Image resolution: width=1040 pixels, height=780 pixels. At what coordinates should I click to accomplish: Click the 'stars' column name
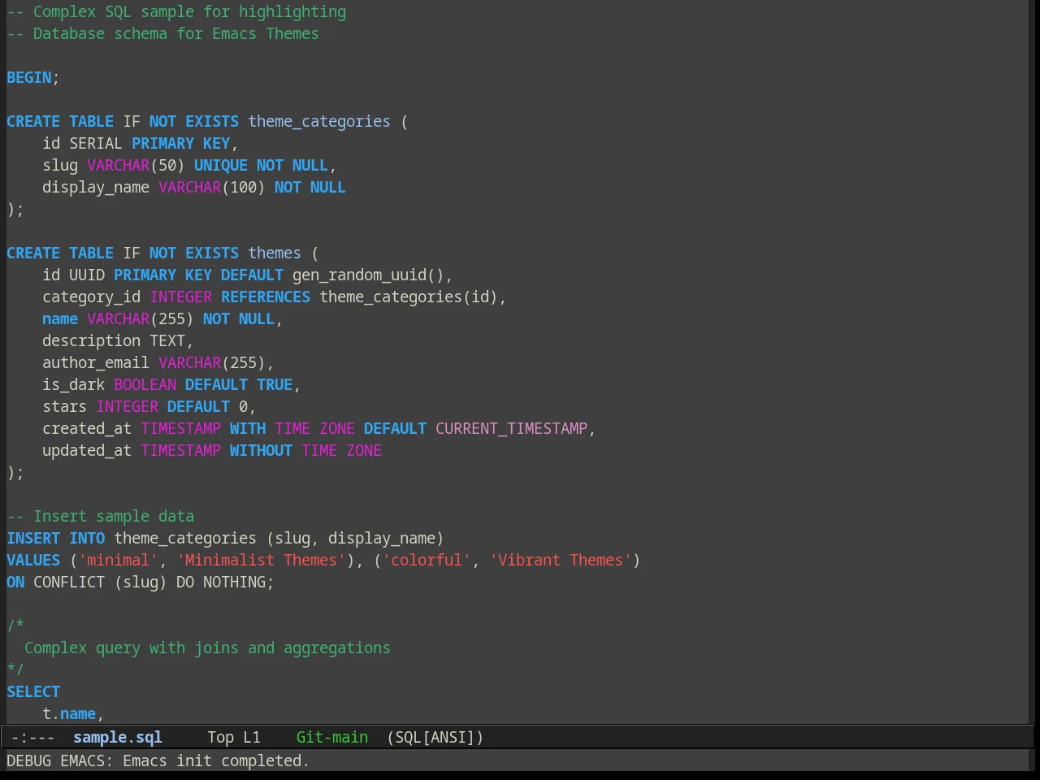click(64, 406)
